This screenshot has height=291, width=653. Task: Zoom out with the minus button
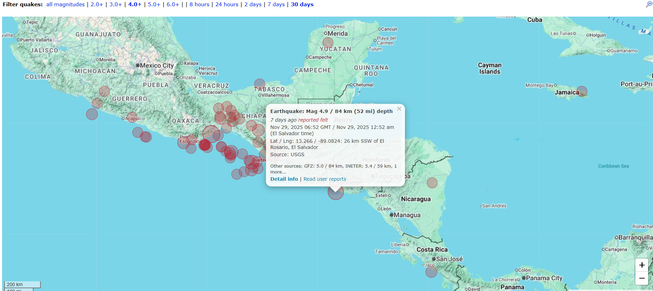pyautogui.click(x=642, y=278)
